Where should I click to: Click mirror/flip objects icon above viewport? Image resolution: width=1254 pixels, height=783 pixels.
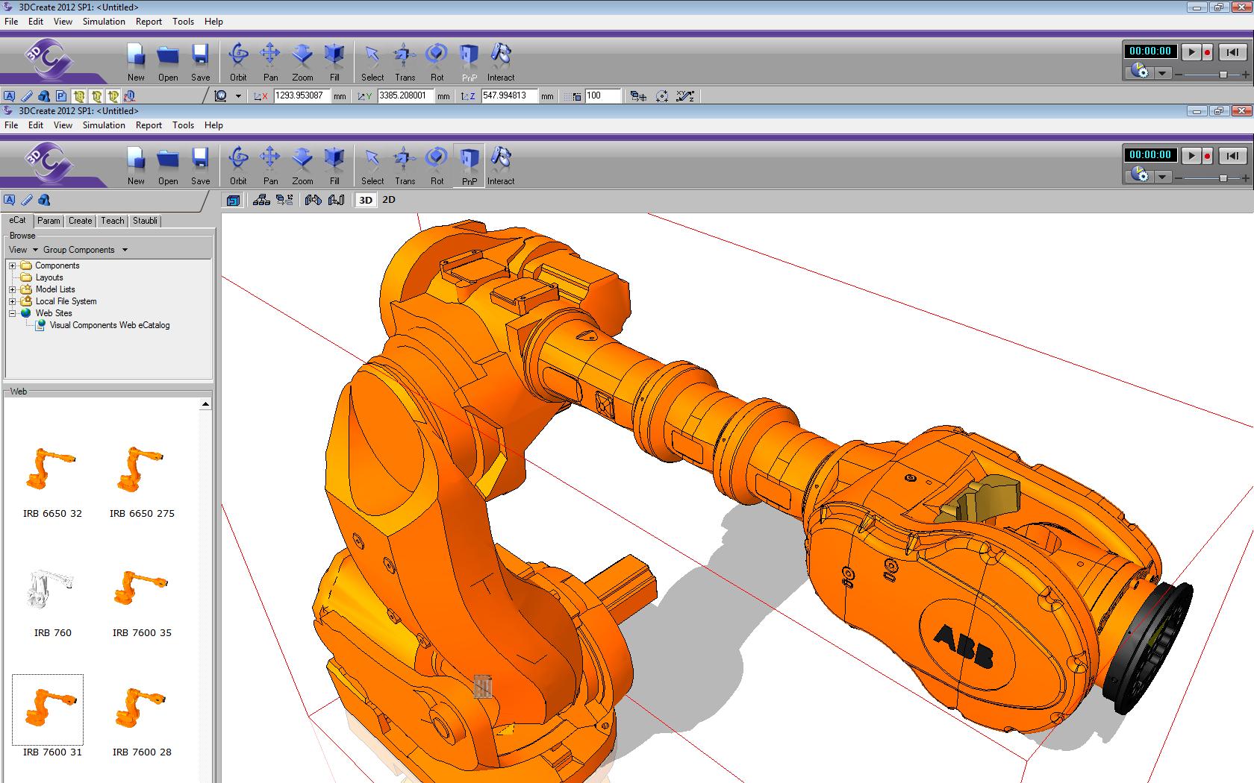point(313,200)
